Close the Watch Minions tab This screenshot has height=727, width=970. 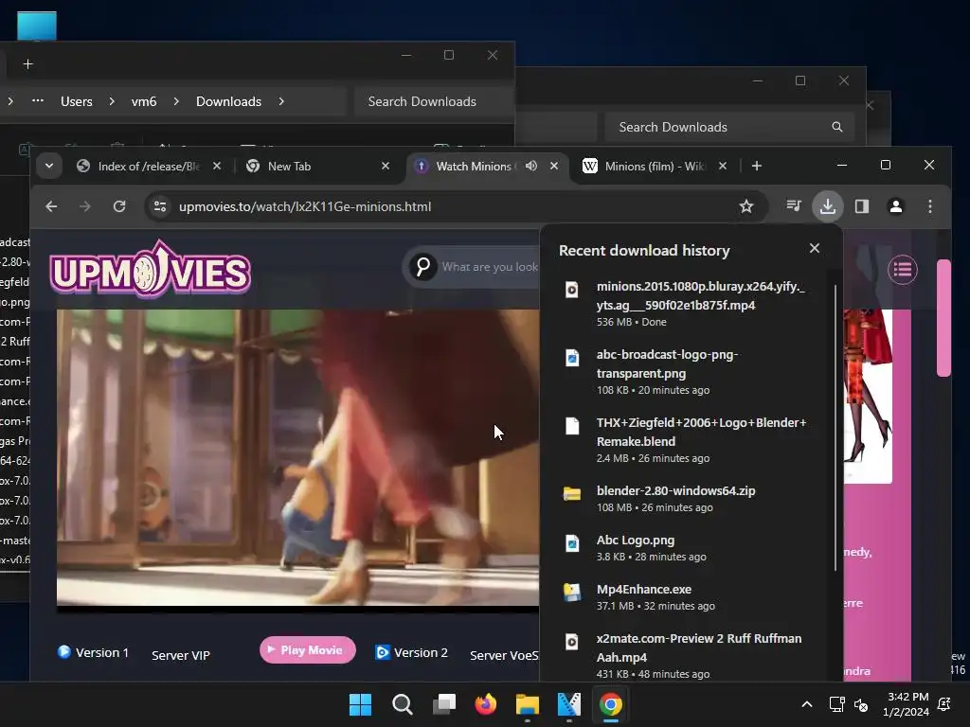click(554, 166)
